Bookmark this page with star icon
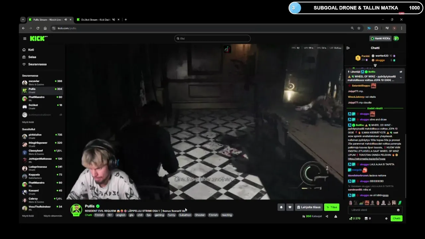Viewport: 425px width, 239px height. pos(359,28)
